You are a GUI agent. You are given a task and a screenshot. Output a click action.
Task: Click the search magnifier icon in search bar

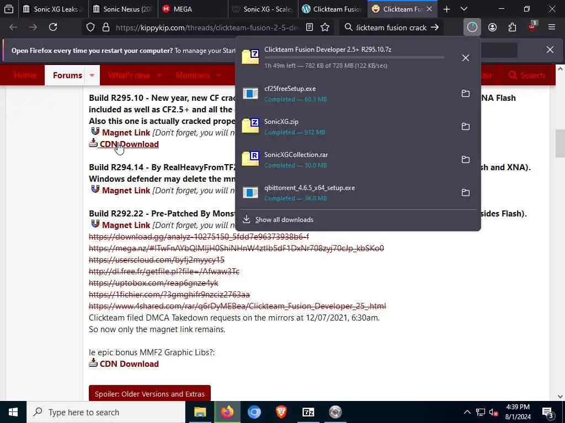[x=348, y=28]
